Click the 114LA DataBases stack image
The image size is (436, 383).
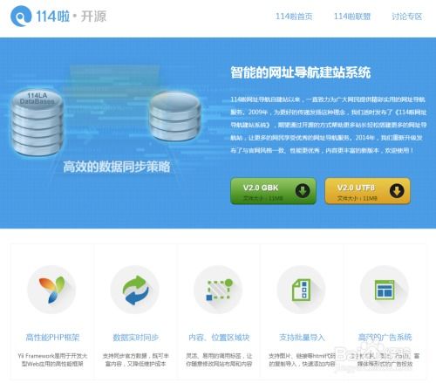[37, 122]
